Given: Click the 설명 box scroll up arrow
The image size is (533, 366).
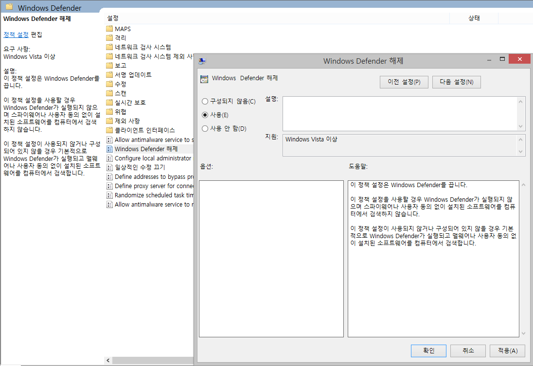Looking at the screenshot, I should (x=520, y=101).
